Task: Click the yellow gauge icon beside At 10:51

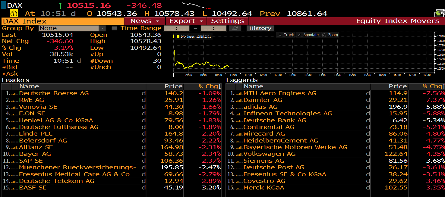Action: click(14, 14)
